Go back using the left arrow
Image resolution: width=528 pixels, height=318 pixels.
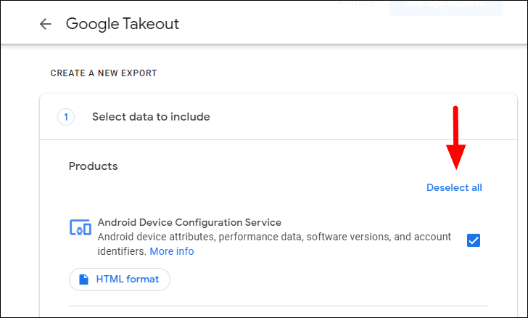[x=46, y=24]
